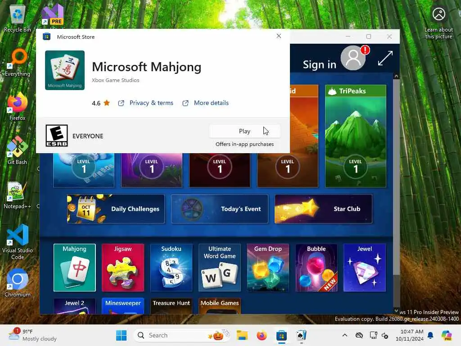Click the 4.6 star rating
This screenshot has height=346, width=461.
[101, 103]
